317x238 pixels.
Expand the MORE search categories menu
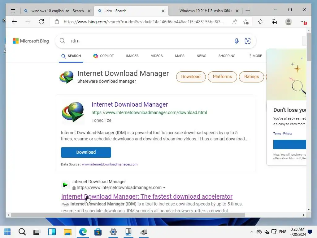click(255, 56)
